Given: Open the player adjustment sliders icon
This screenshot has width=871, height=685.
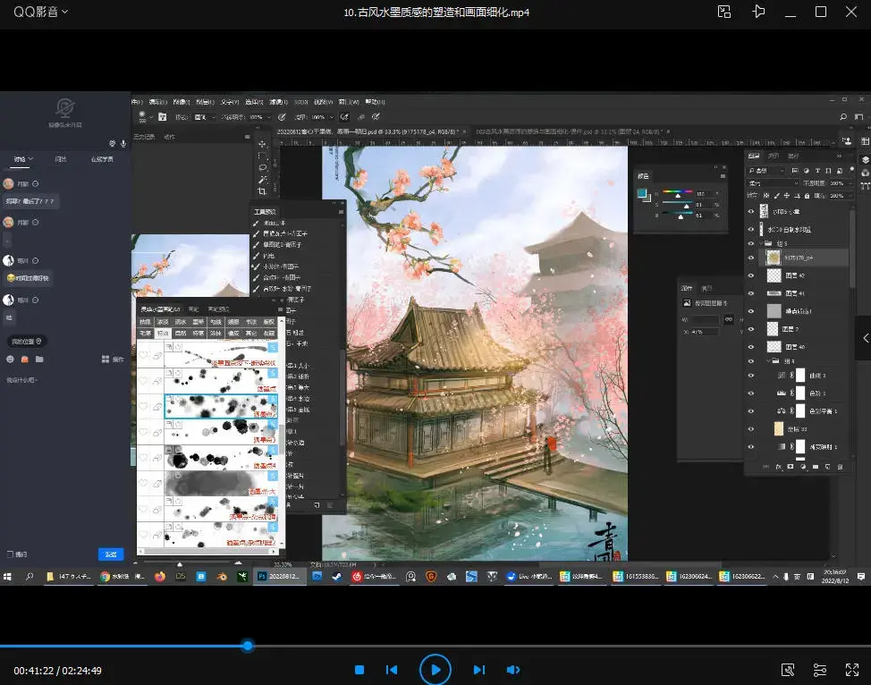Looking at the screenshot, I should 820,670.
